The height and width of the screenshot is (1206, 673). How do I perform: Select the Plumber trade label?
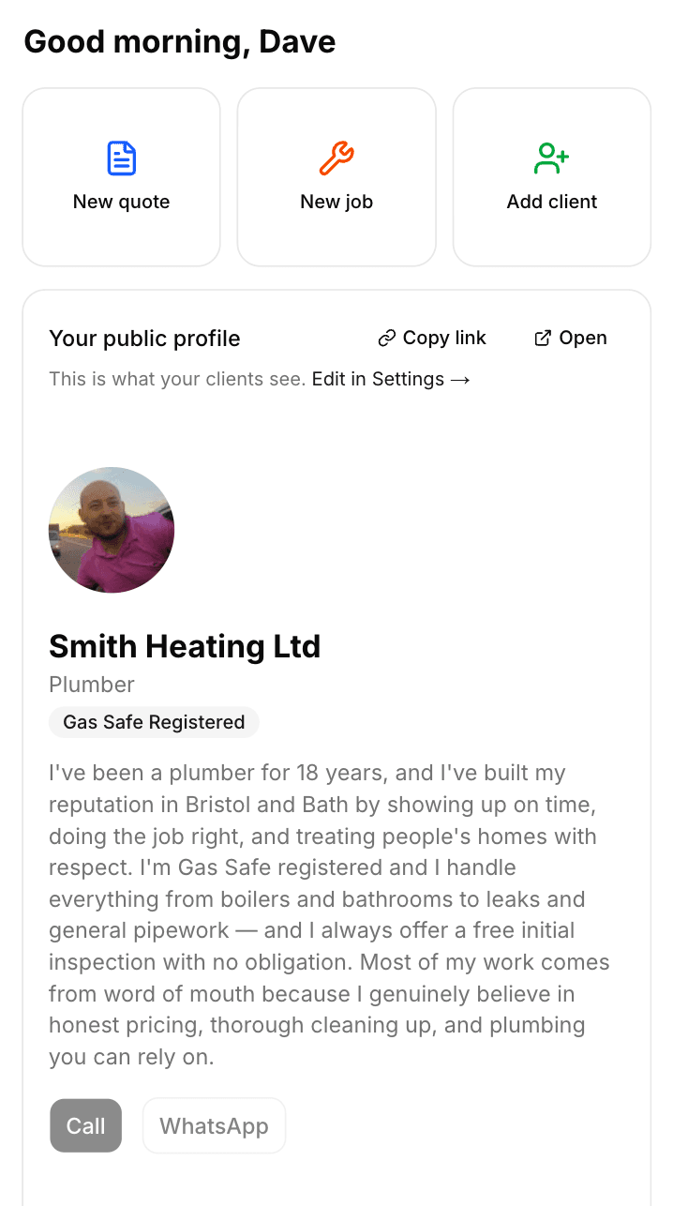(x=91, y=685)
